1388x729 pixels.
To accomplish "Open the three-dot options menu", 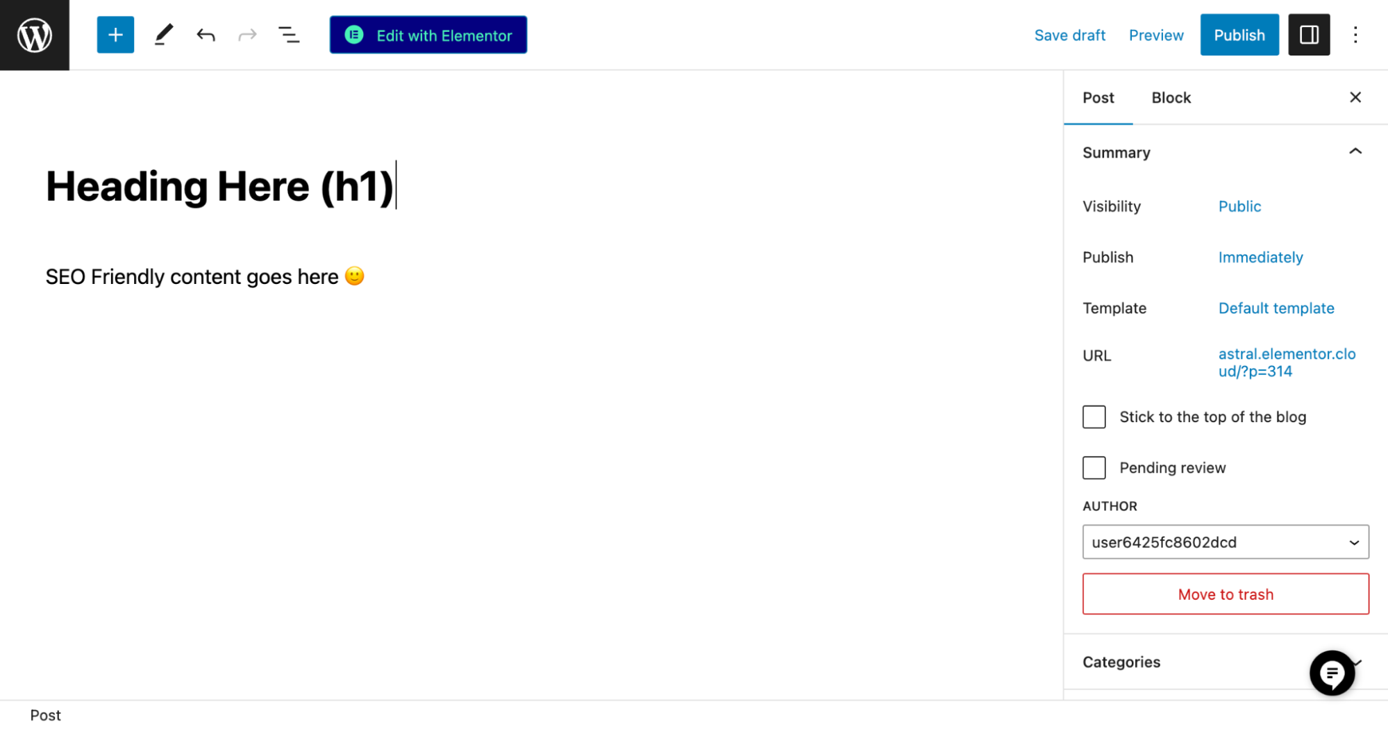I will 1355,35.
